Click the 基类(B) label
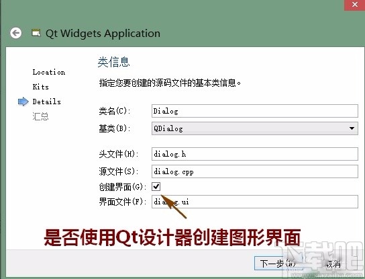This screenshot has width=365, height=279. pyautogui.click(x=115, y=128)
